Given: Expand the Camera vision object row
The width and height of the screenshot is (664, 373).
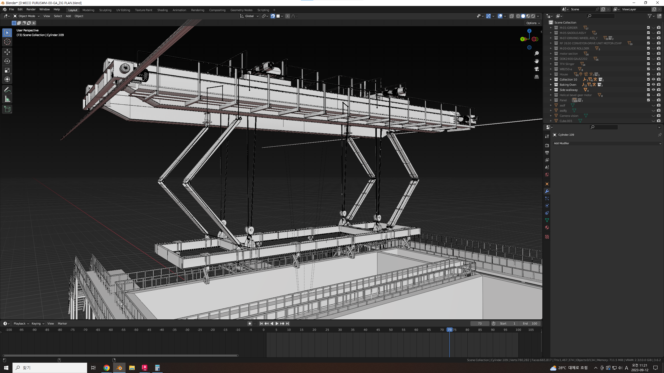Looking at the screenshot, I should (x=551, y=116).
